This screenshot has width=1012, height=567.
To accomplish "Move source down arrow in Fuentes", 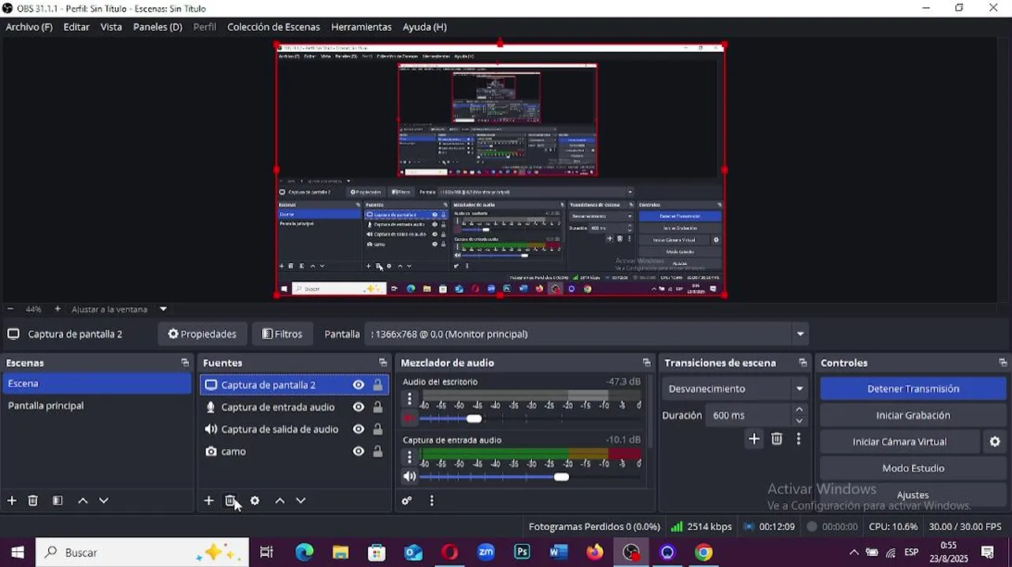I will coord(300,501).
